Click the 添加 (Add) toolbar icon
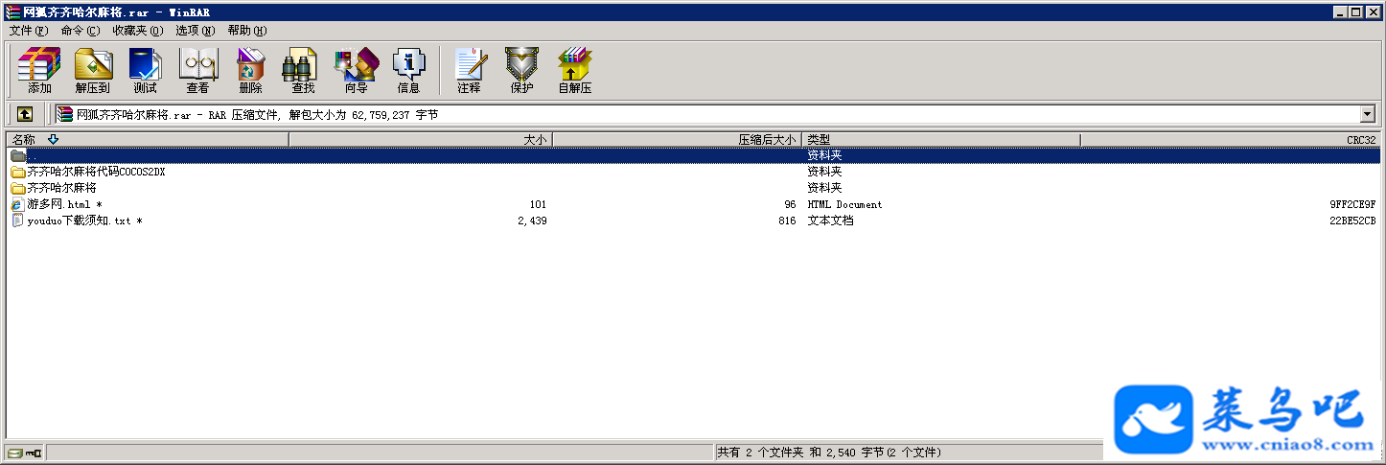This screenshot has width=1386, height=465. click(39, 71)
